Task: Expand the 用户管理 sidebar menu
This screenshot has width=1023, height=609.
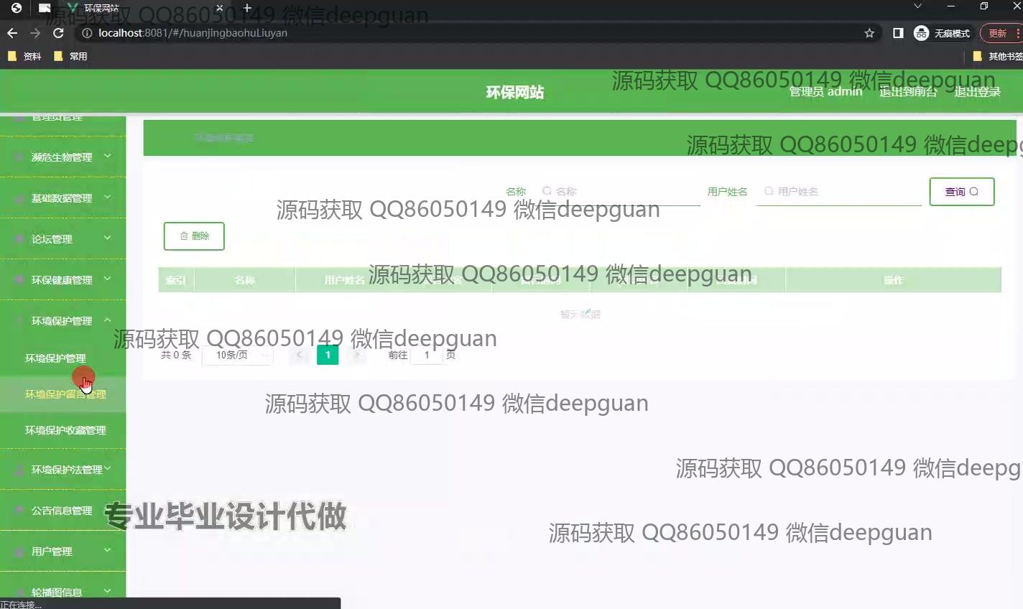Action: point(63,551)
